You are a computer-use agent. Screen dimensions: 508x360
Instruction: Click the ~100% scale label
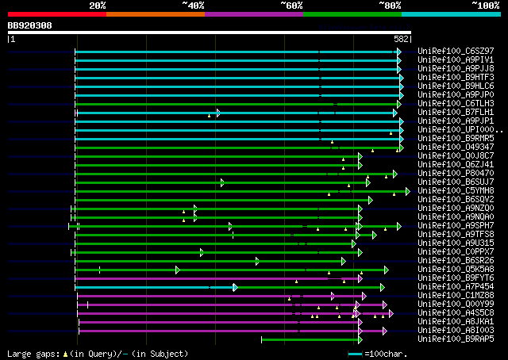486,6
